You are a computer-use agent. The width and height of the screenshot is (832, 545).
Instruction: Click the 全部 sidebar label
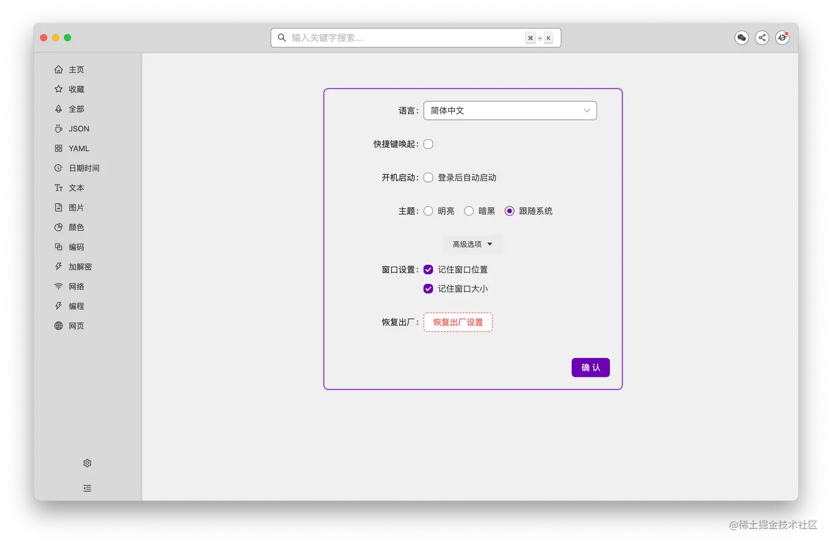[x=76, y=109]
